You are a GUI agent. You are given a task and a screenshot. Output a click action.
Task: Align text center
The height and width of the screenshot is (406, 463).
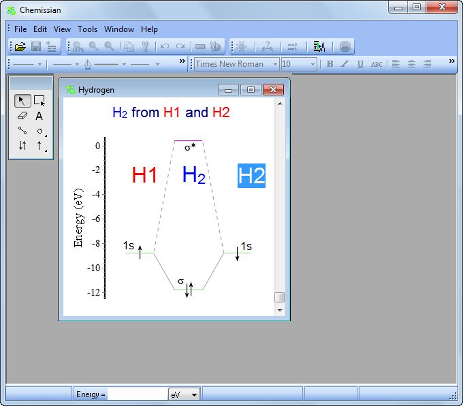point(411,63)
